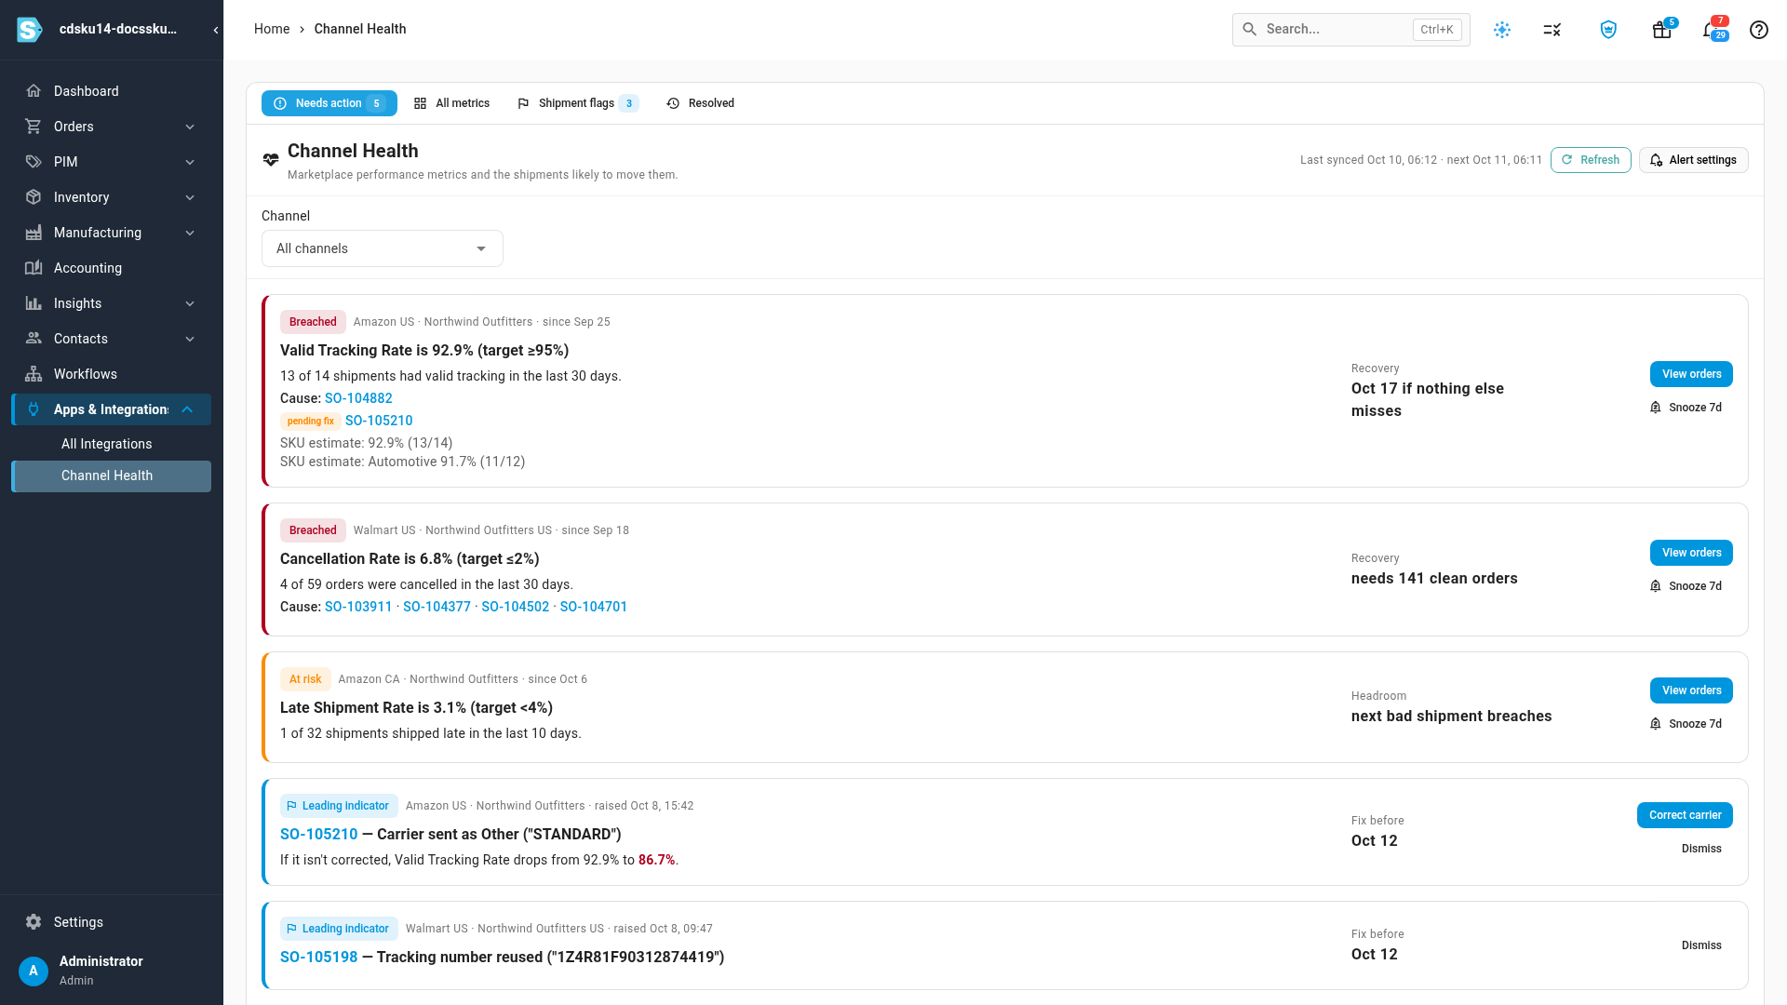Open the gift box updates icon
Viewport: 1787px width, 1005px height.
tap(1661, 30)
